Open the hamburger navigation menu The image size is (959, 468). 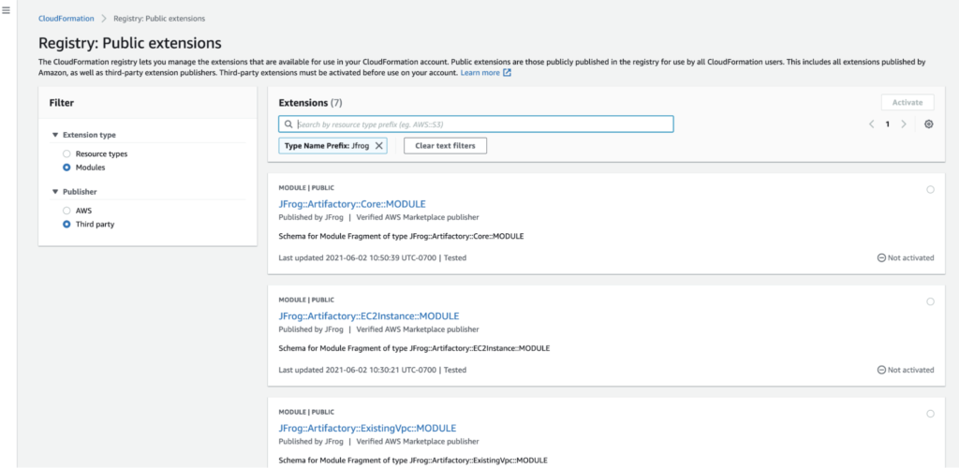[7, 9]
